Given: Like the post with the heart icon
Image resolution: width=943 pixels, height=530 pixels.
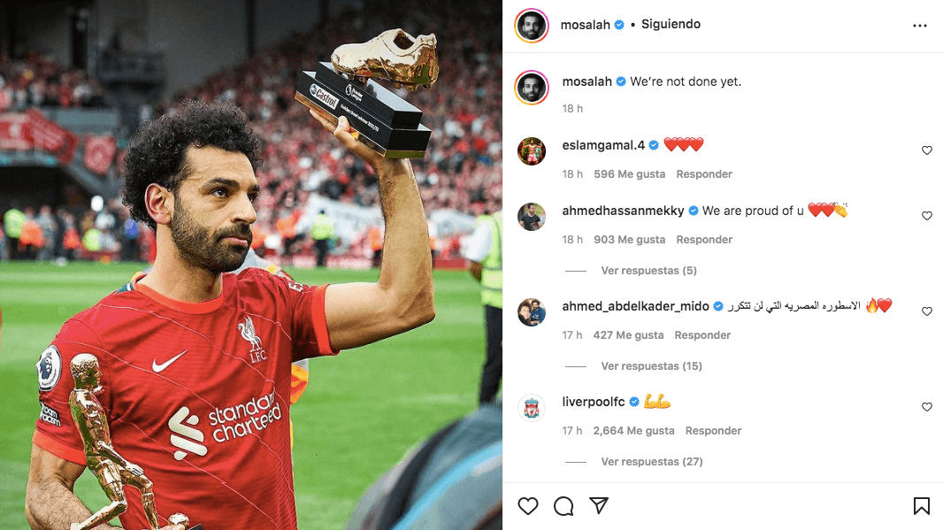Looking at the screenshot, I should tap(528, 506).
